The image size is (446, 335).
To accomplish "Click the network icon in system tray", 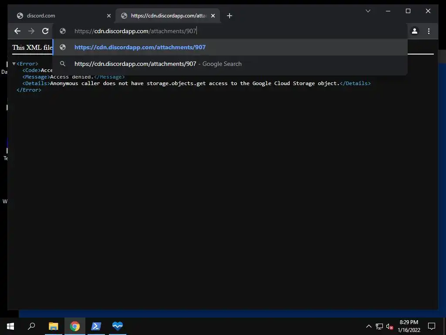I will (x=379, y=326).
